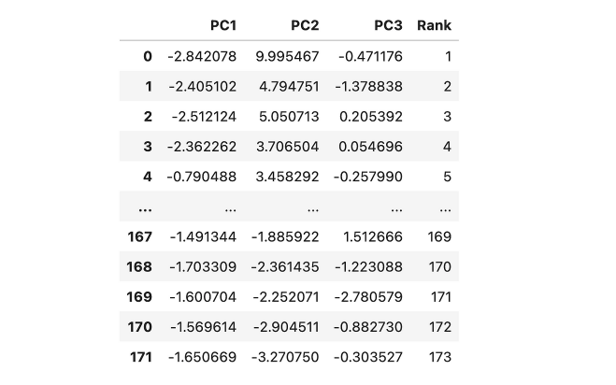Select PC3 value -2.780579
Viewport: 616px width, 385px height.
368,297
